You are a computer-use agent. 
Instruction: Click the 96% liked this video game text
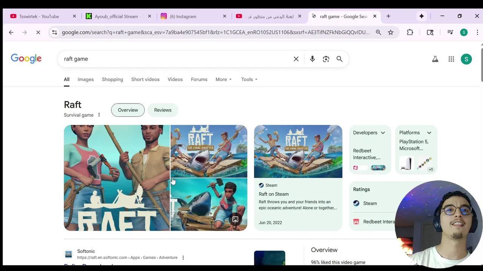tap(338, 262)
